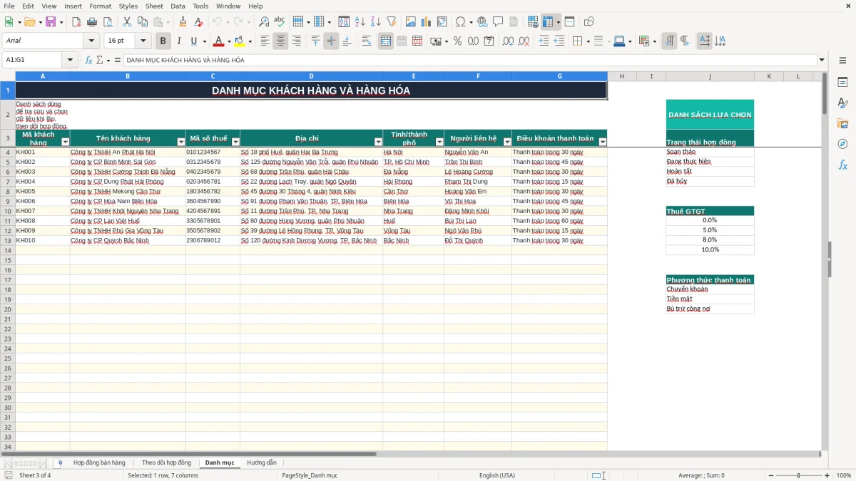Click Sort Ascending icon
This screenshot has height=481, width=856.
(360, 22)
